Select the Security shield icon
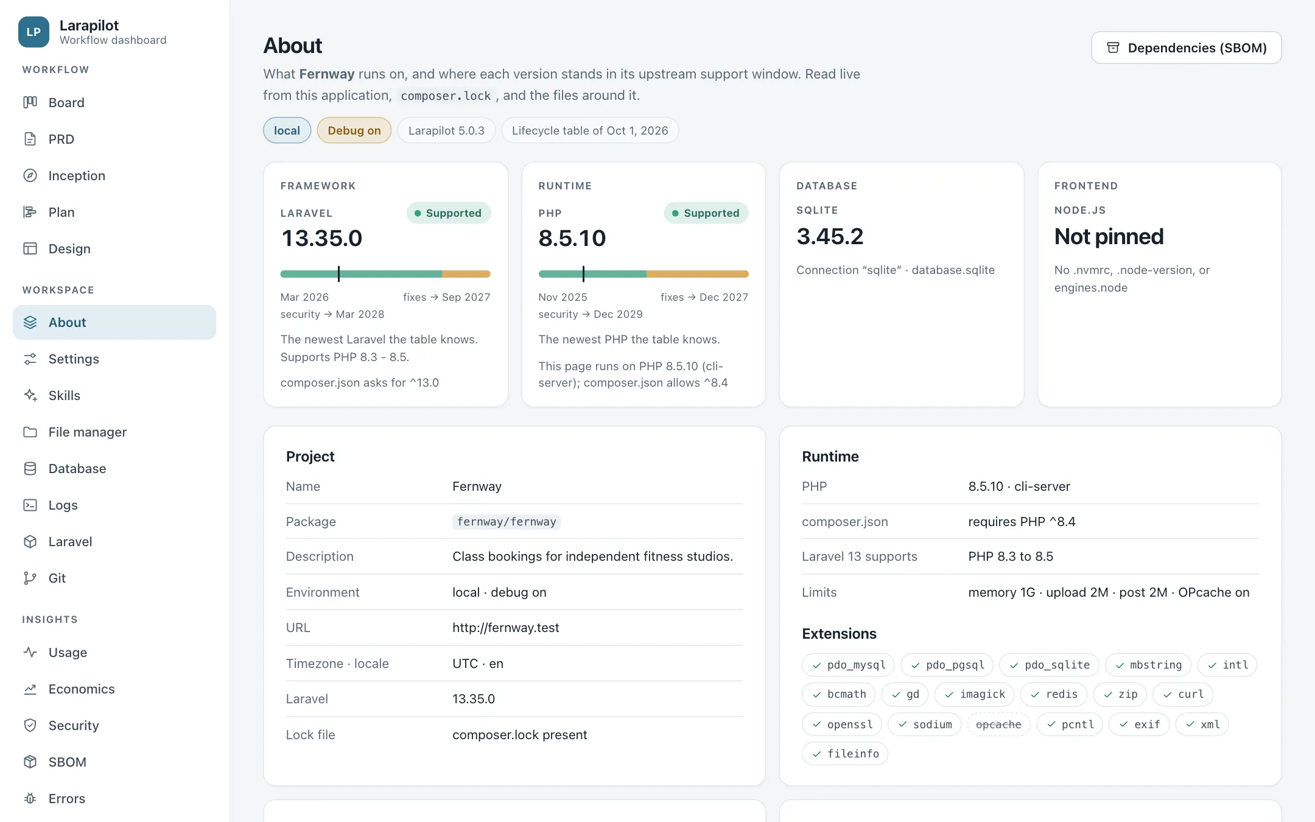The height and width of the screenshot is (822, 1315). pos(30,725)
